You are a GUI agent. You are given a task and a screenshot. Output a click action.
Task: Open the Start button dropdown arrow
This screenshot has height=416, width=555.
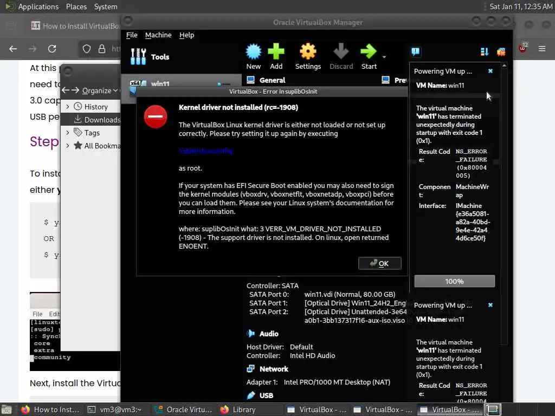pos(384,57)
